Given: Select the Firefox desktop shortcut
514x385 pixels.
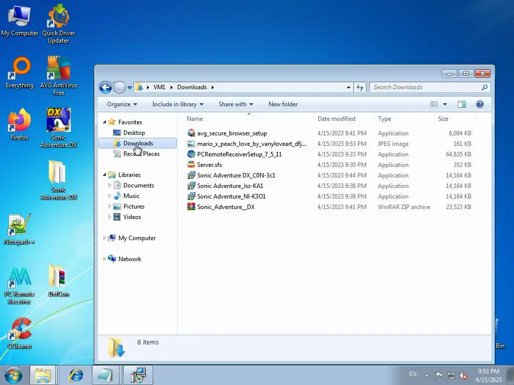Looking at the screenshot, I should click(x=20, y=124).
